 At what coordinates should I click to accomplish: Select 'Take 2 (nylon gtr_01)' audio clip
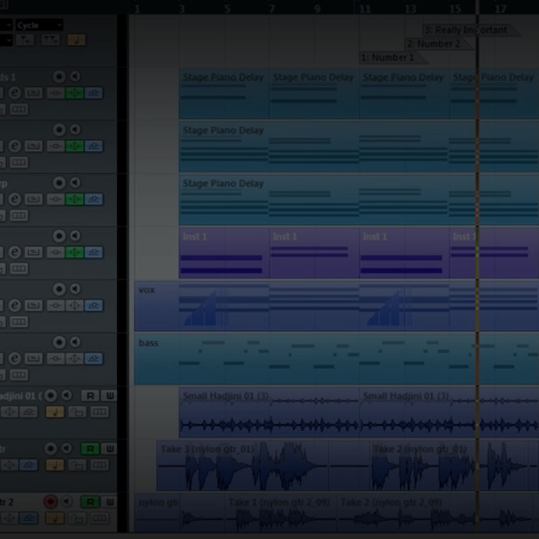coord(449,466)
